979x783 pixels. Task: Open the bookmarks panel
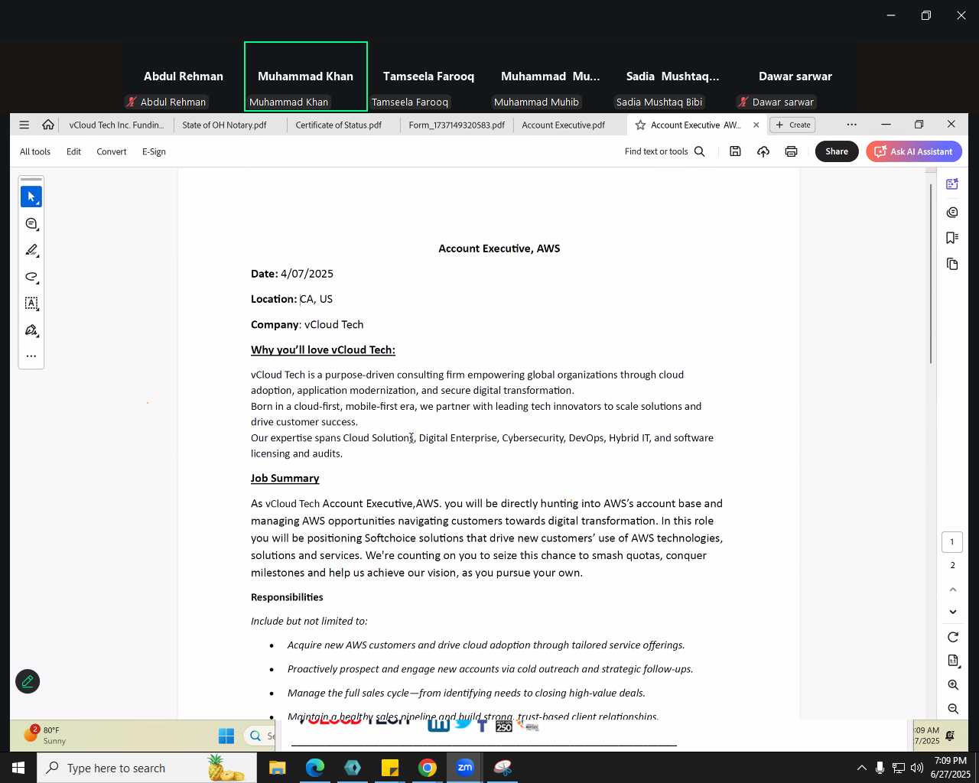952,238
